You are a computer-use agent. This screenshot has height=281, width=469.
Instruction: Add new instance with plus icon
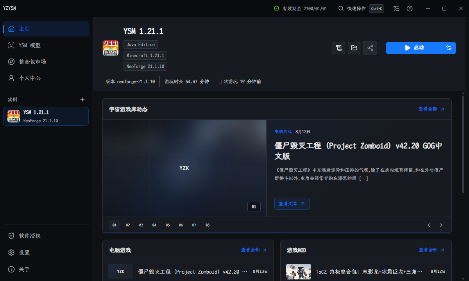[x=82, y=100]
